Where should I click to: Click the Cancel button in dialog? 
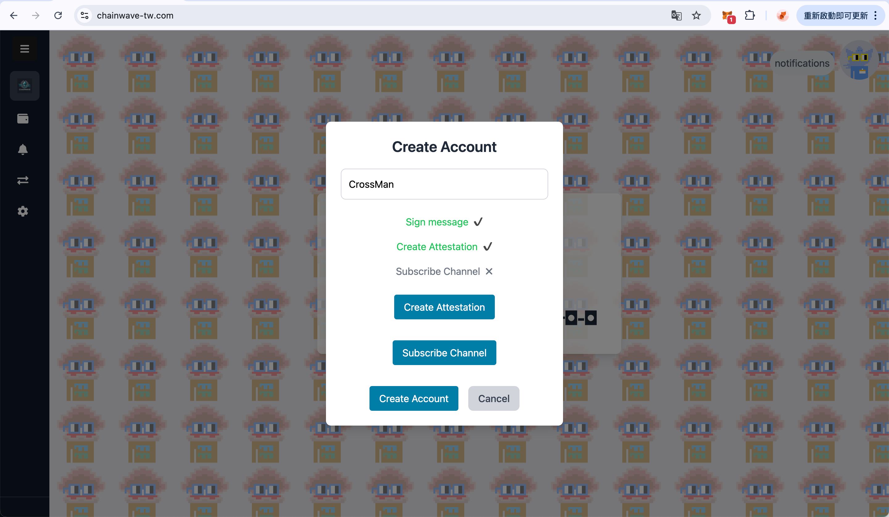tap(493, 398)
